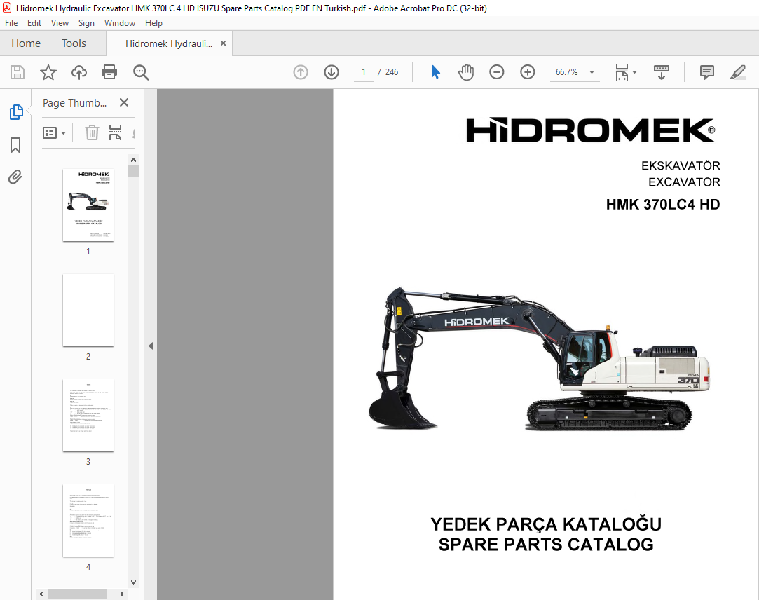
Task: Upload file to cloud icon
Action: click(x=79, y=72)
